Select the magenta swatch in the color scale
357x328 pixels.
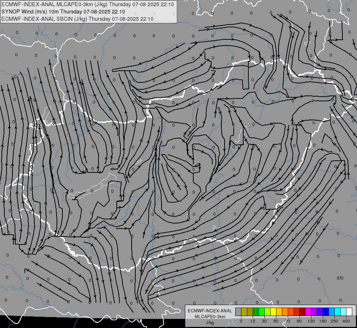[308, 312]
